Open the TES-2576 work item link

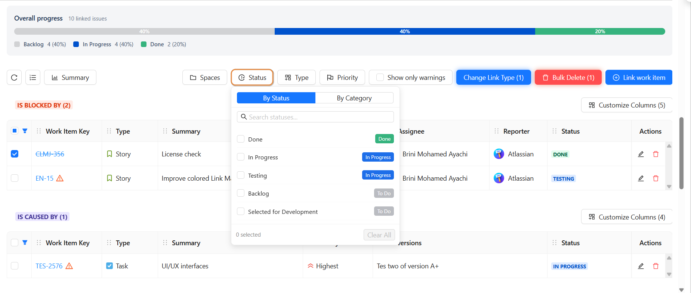pyautogui.click(x=49, y=266)
